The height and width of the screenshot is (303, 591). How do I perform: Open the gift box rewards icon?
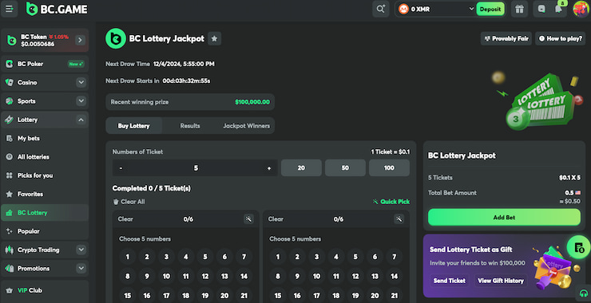point(519,9)
